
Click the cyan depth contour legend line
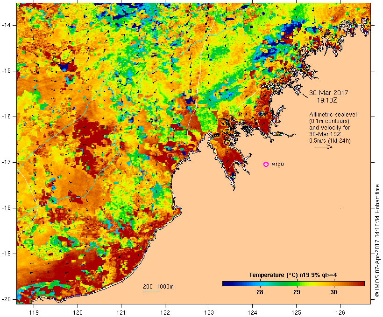(x=151, y=291)
